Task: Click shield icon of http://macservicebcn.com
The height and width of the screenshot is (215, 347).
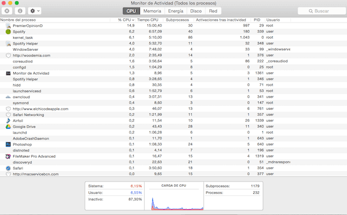Action: click(x=8, y=174)
